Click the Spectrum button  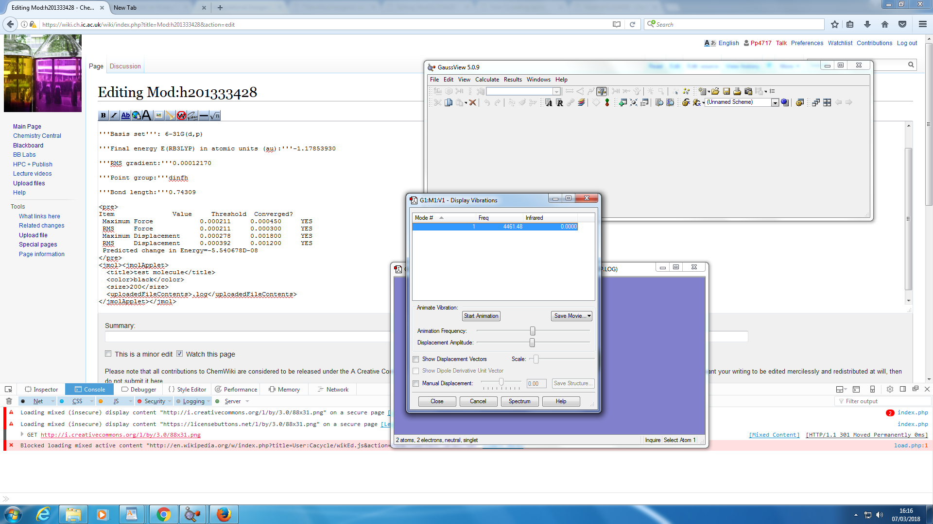click(519, 401)
